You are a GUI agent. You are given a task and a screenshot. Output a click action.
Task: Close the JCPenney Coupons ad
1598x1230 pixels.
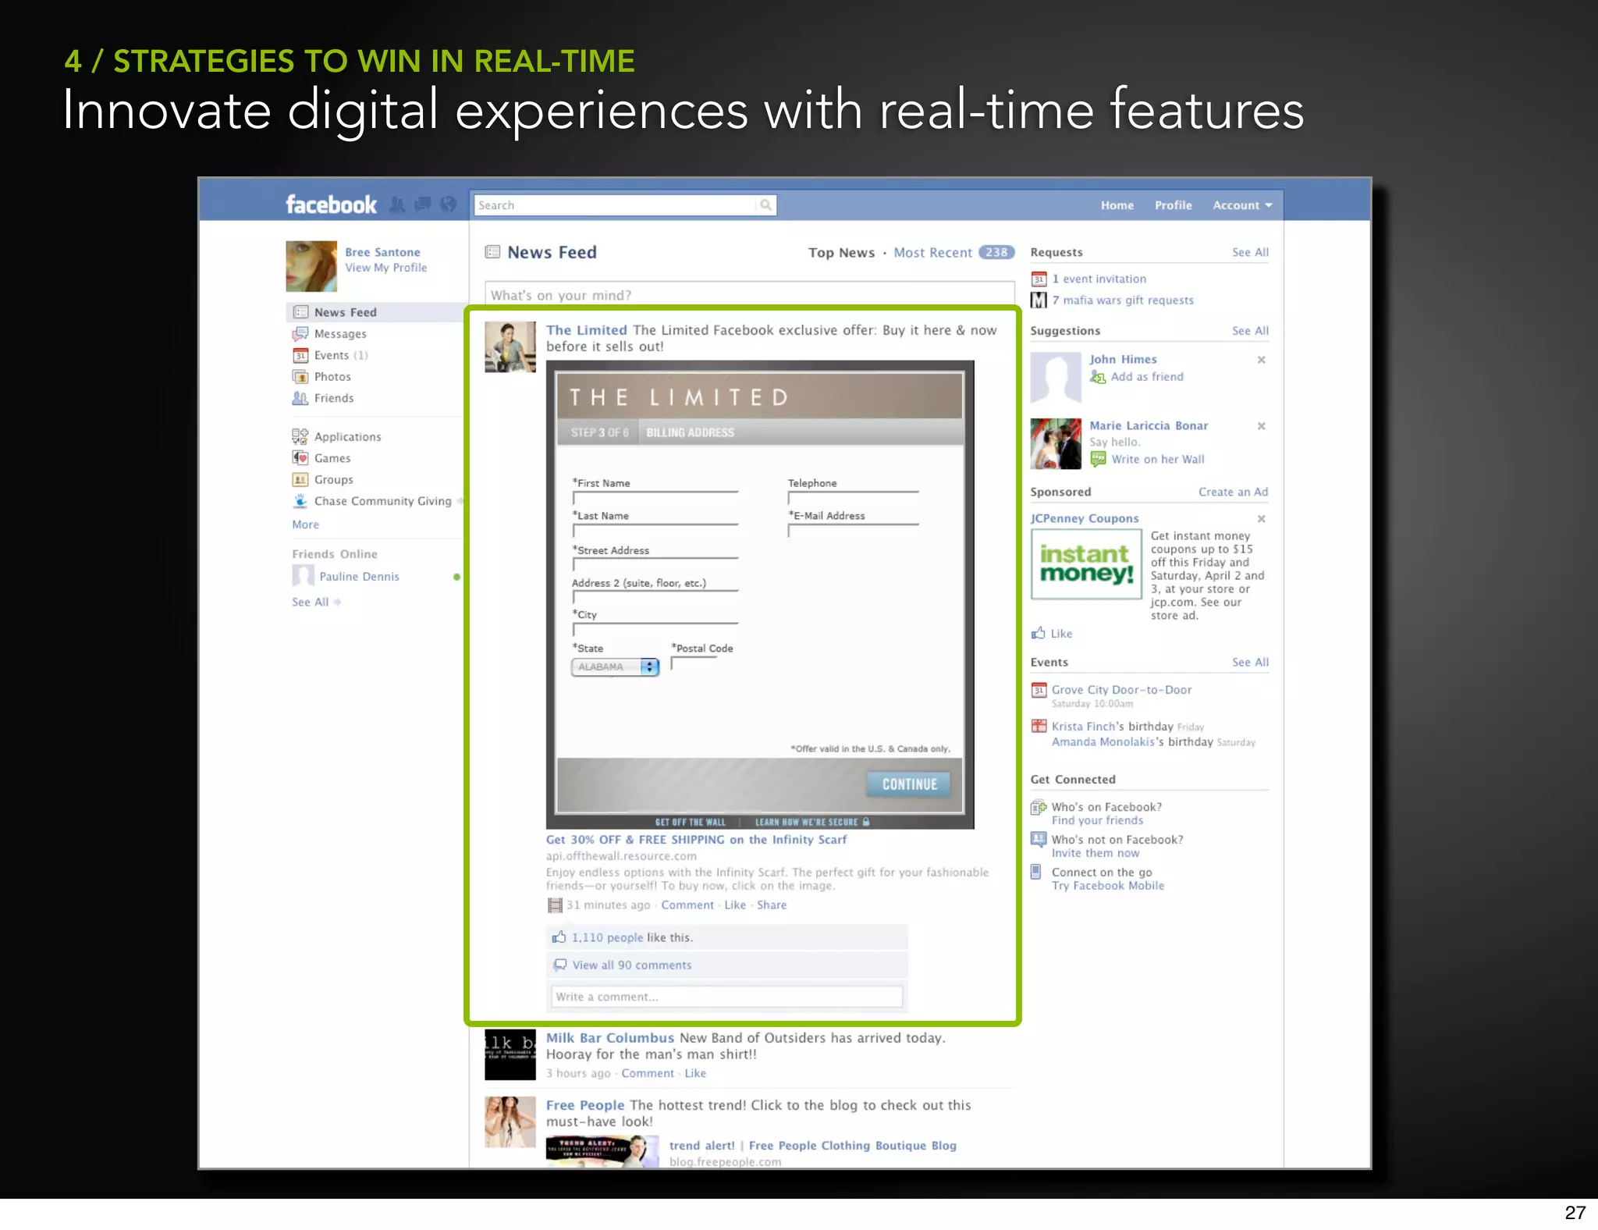[1261, 519]
